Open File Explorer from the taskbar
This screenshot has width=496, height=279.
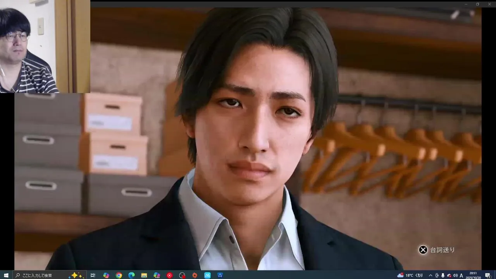[144, 275]
